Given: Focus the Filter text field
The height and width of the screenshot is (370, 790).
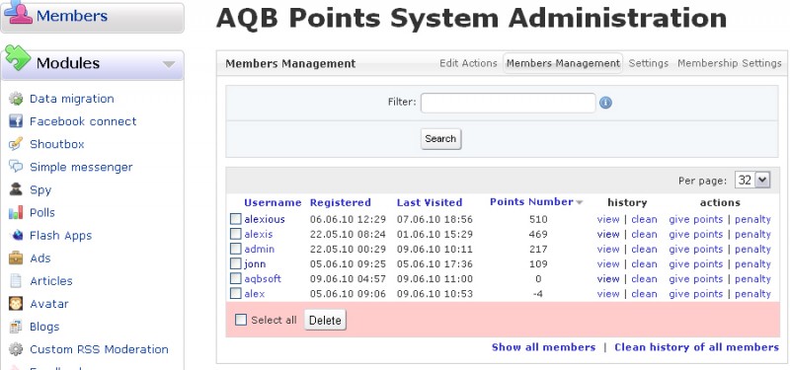Looking at the screenshot, I should [508, 103].
